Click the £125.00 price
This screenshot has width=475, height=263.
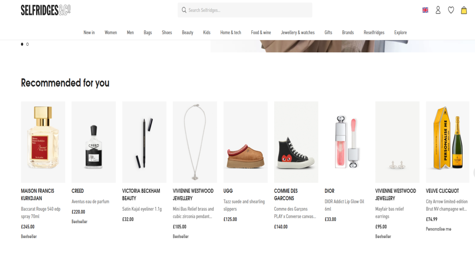pyautogui.click(x=230, y=219)
